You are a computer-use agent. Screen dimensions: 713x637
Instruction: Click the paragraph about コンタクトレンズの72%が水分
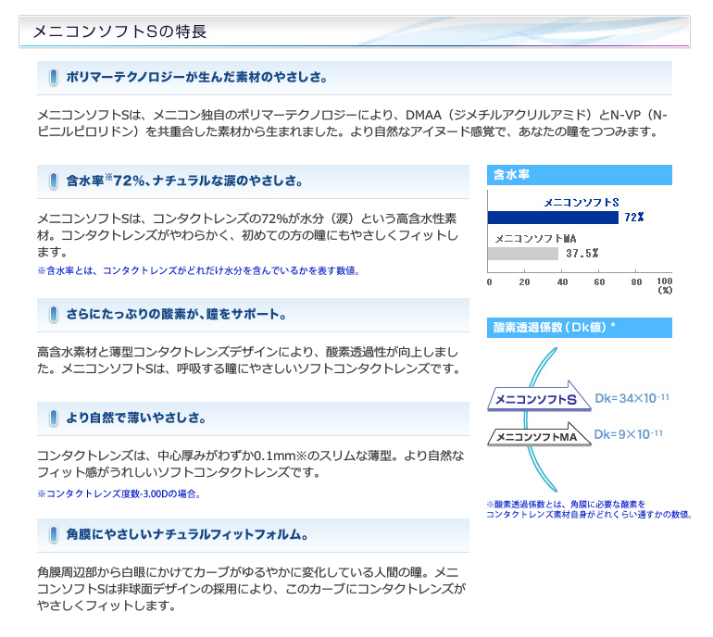tap(248, 235)
